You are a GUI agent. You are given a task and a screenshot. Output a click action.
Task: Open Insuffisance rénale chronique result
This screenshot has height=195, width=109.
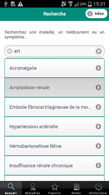54,165
